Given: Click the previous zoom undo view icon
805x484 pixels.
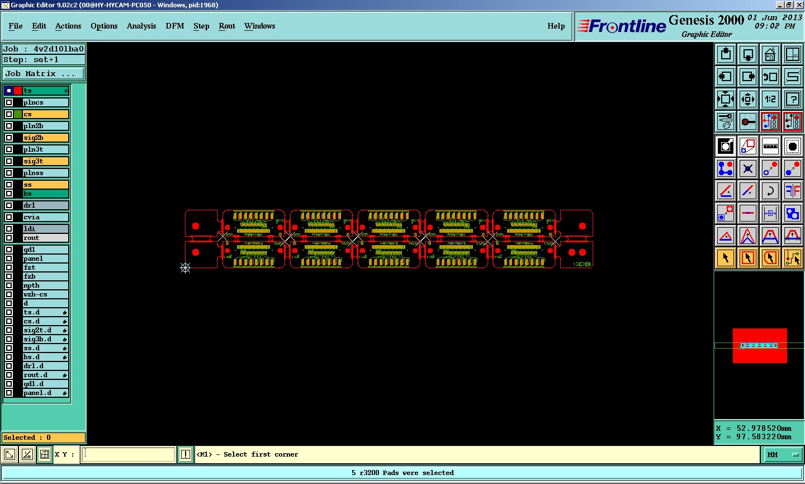Looking at the screenshot, I should coord(770,77).
